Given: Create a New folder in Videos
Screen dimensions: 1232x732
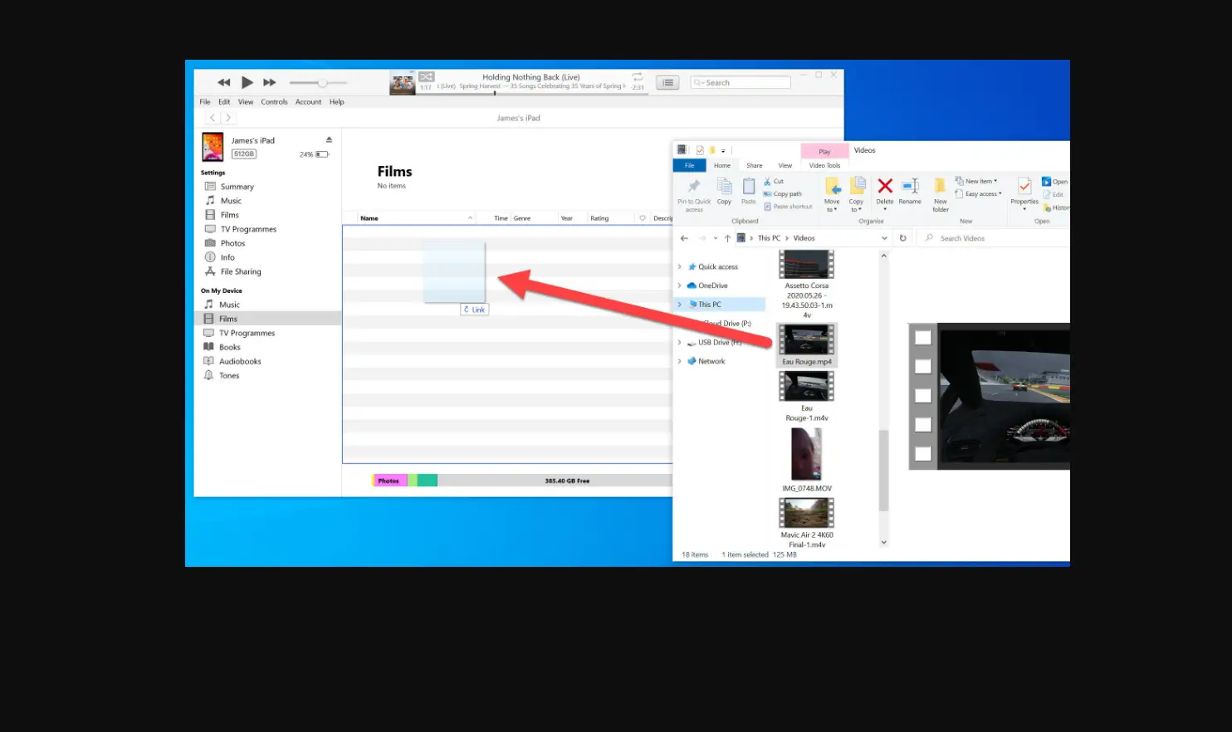Looking at the screenshot, I should pyautogui.click(x=940, y=193).
